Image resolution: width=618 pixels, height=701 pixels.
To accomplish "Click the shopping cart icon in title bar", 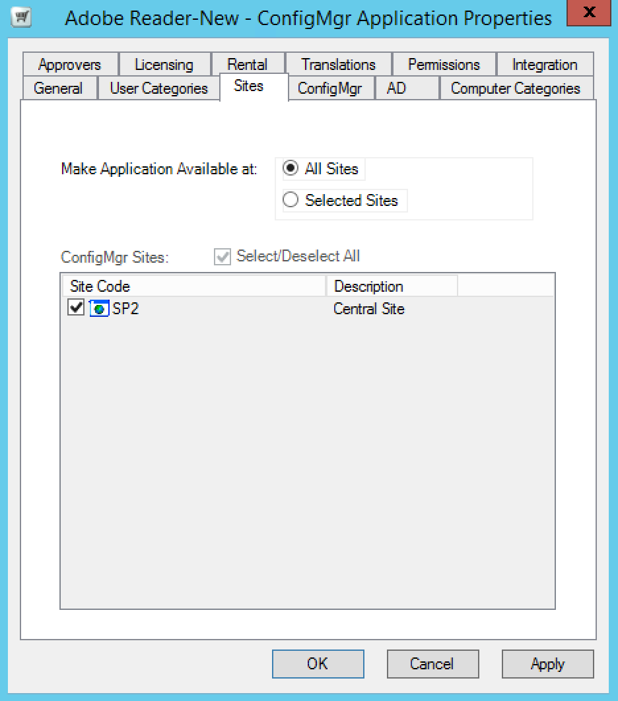I will [22, 17].
